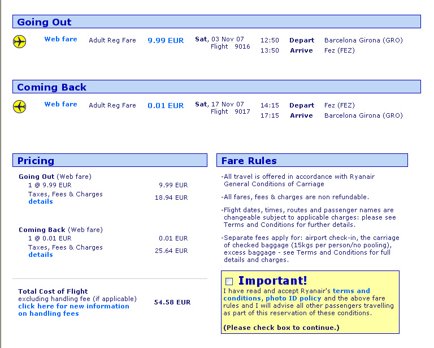Click flight number 9016

coord(242,47)
